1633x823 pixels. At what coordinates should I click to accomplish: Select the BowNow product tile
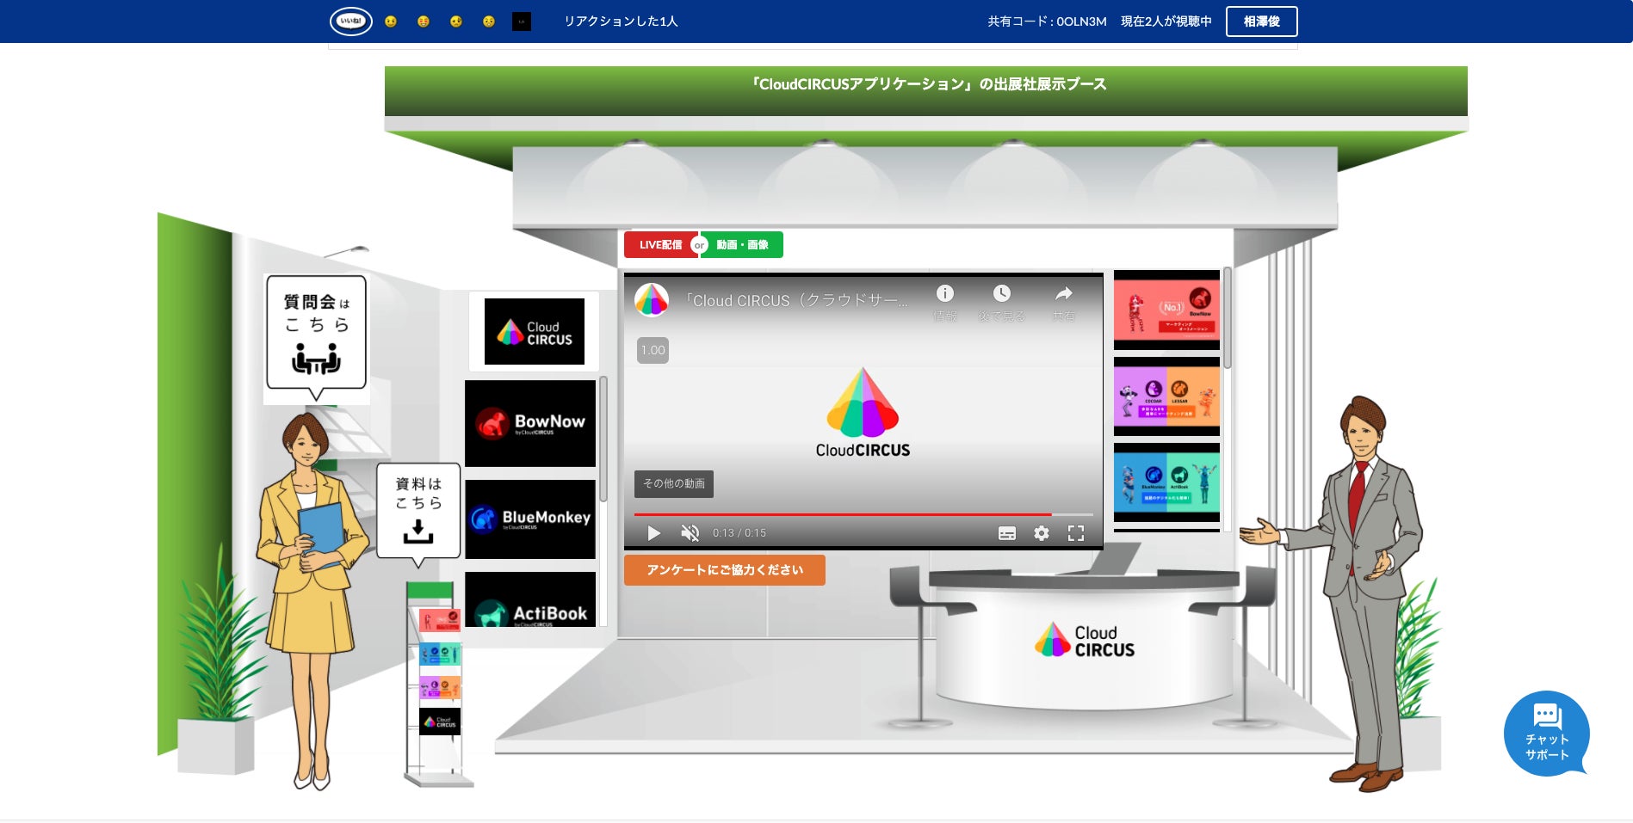(530, 423)
